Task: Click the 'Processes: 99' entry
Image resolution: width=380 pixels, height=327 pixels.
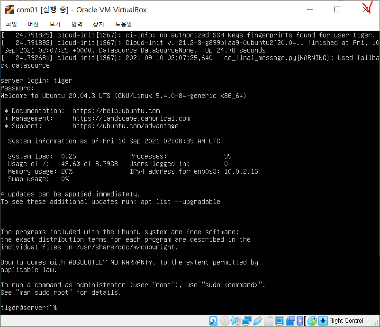Action: tap(181, 156)
